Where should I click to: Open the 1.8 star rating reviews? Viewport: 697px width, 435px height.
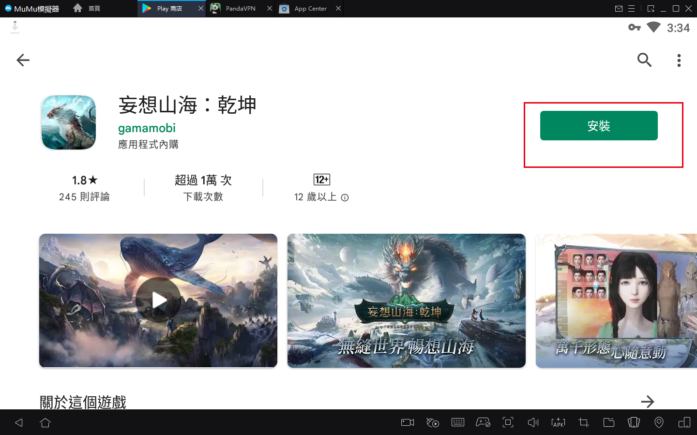click(x=85, y=180)
